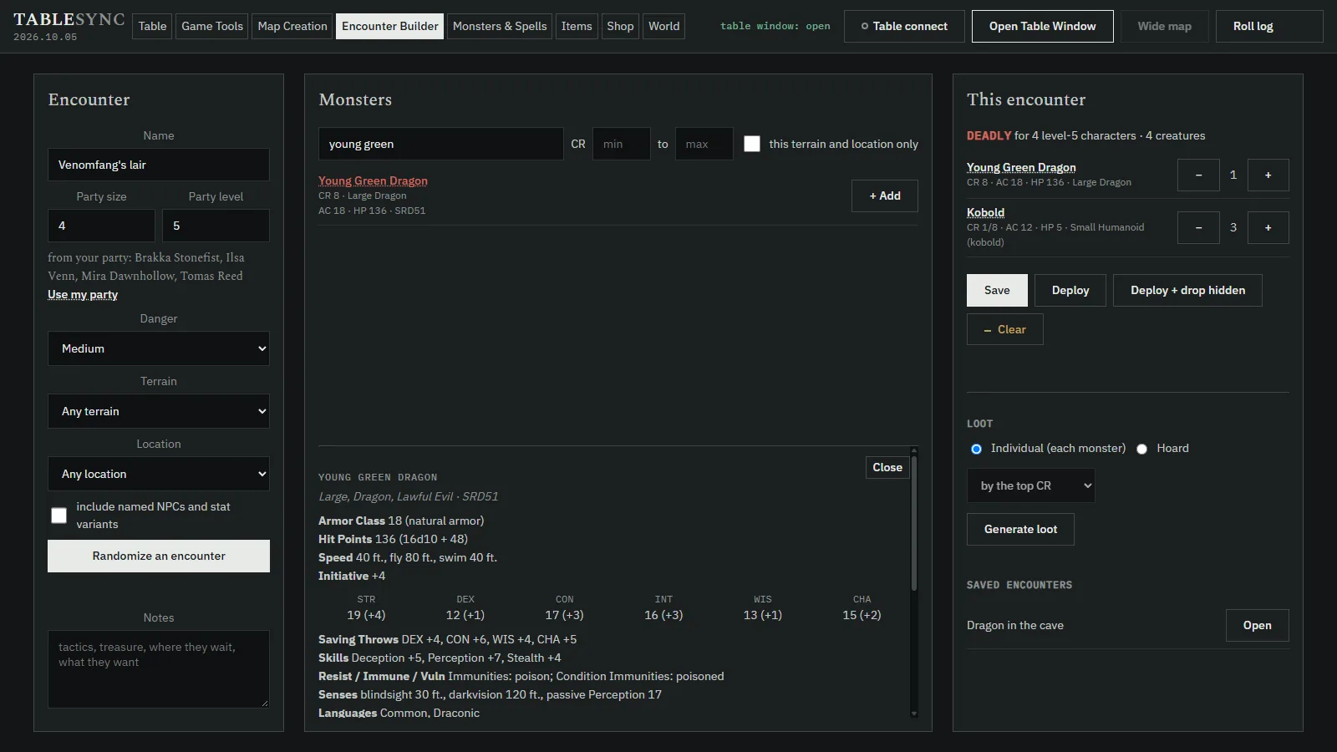Switch to the Items tab
Image resolution: width=1337 pixels, height=752 pixels.
click(x=577, y=26)
